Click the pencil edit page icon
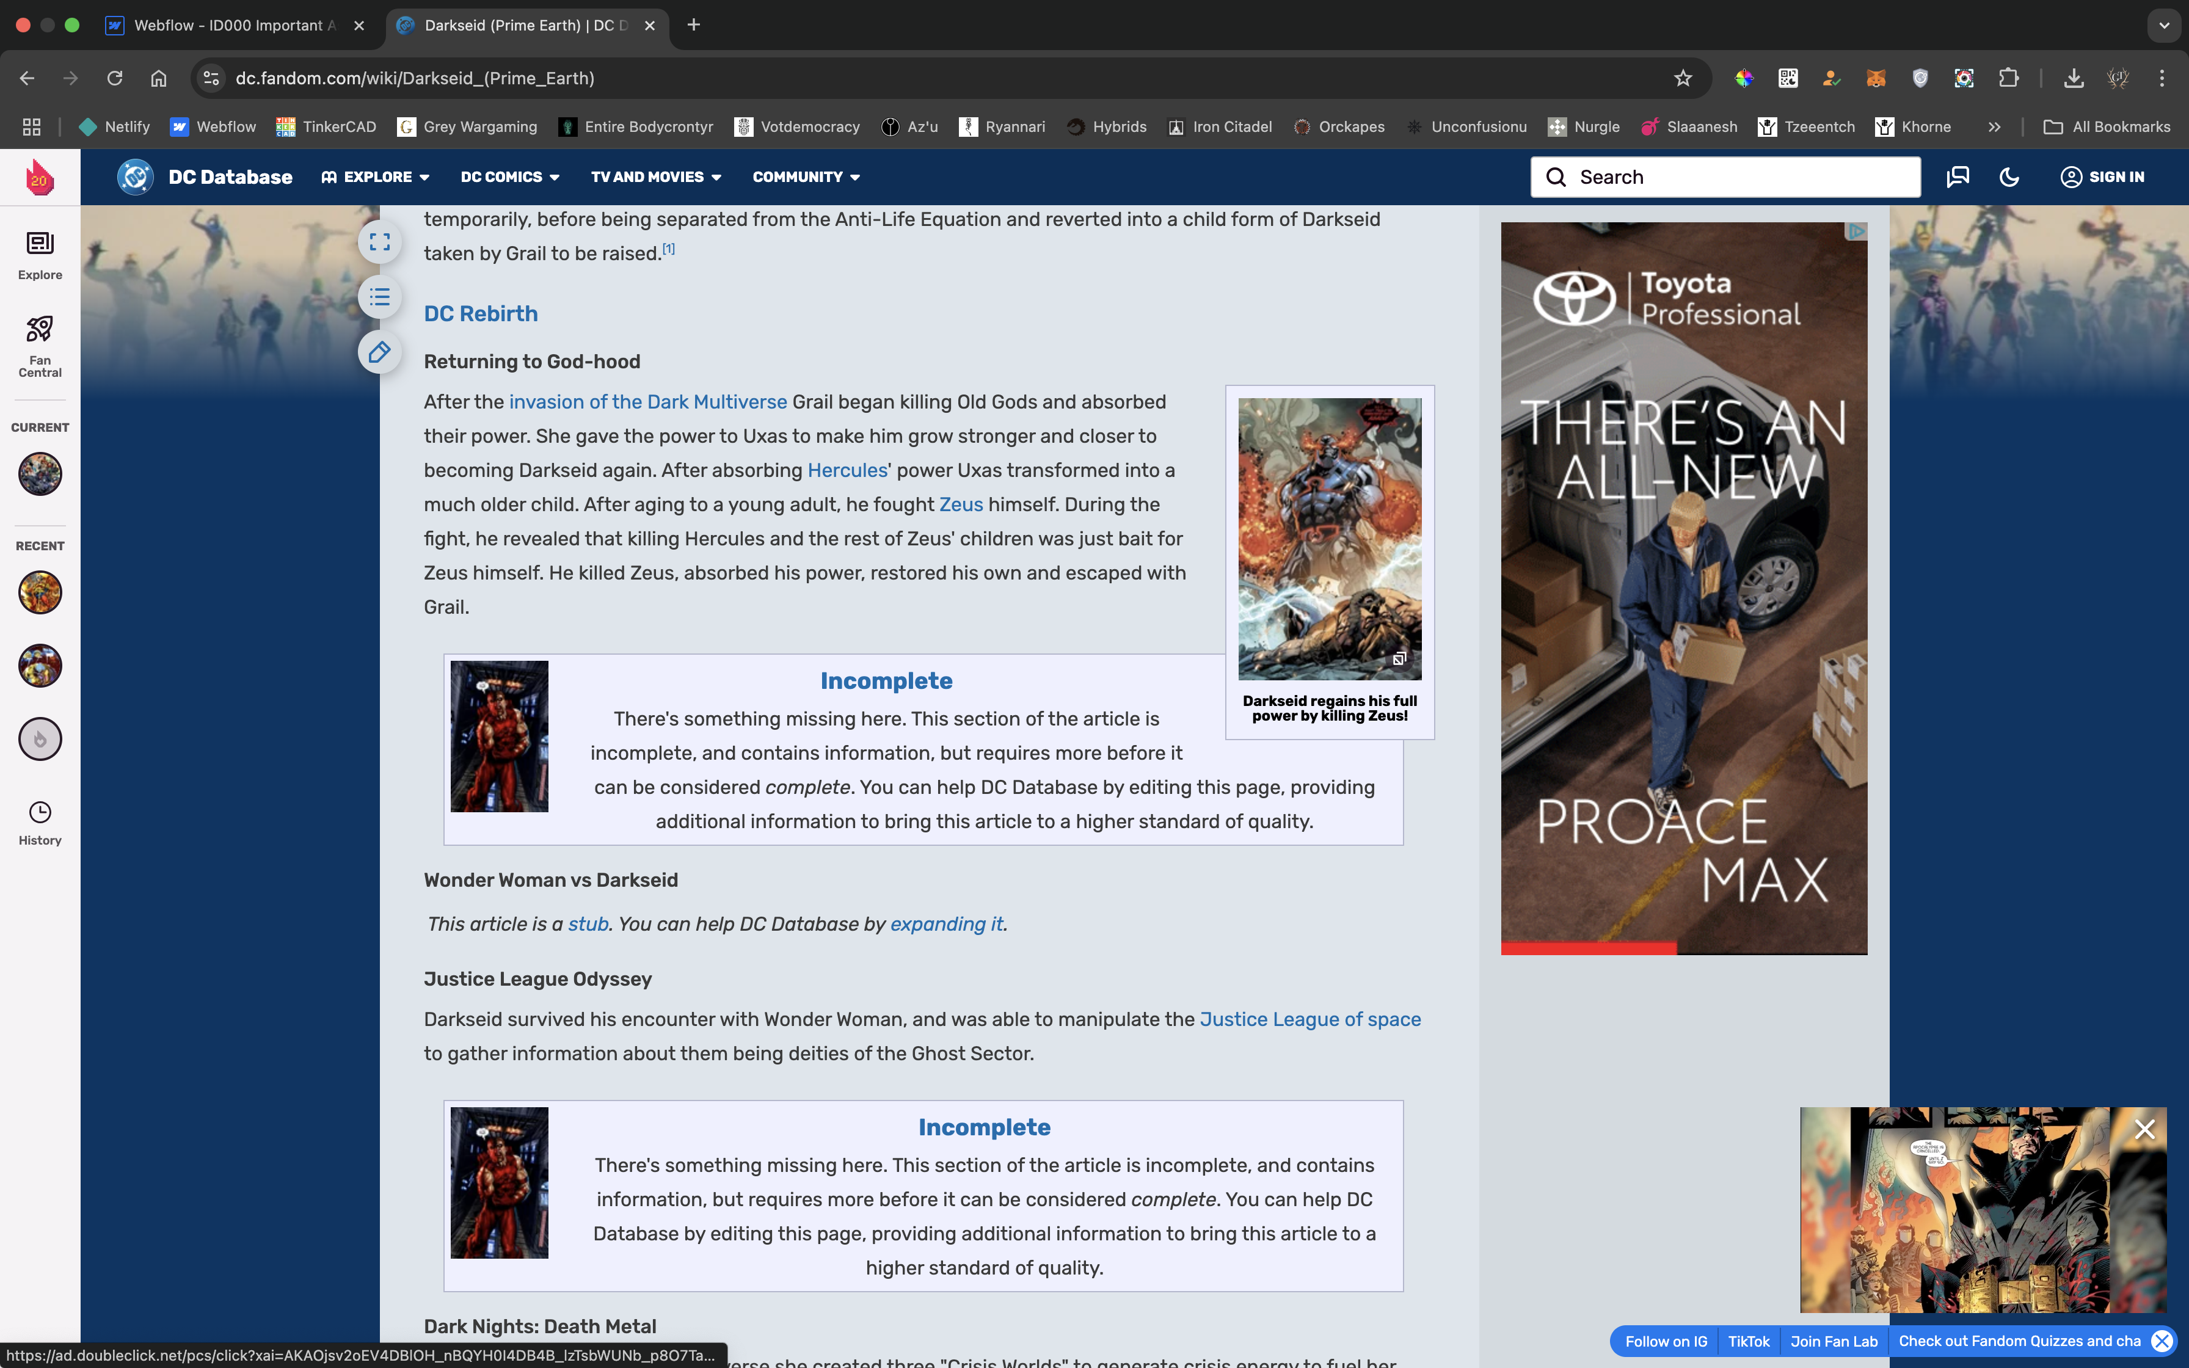 coord(380,352)
